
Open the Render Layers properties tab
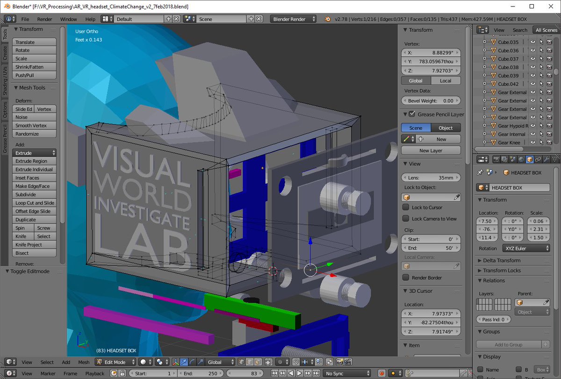coord(504,159)
